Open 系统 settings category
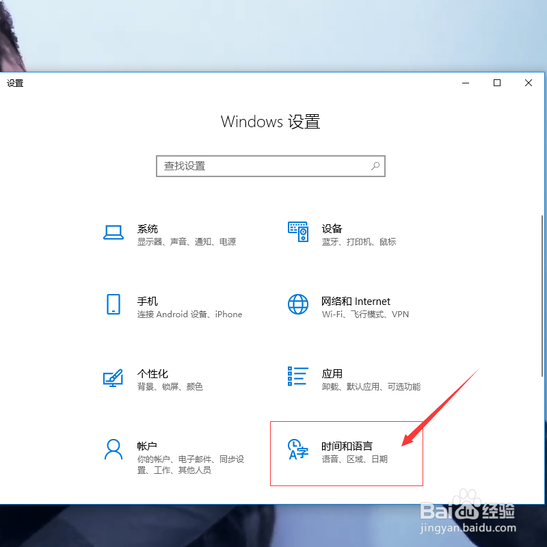This screenshot has height=547, width=547. coord(148,228)
